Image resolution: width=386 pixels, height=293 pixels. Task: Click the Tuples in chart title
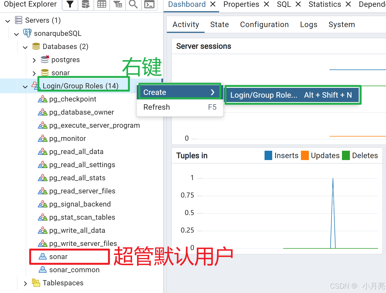192,156
